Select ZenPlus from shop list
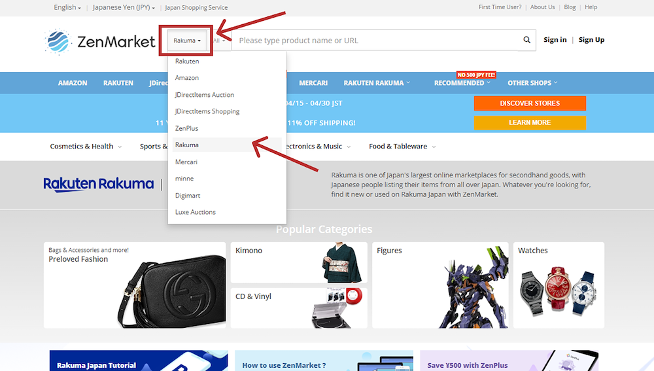 coord(227,128)
